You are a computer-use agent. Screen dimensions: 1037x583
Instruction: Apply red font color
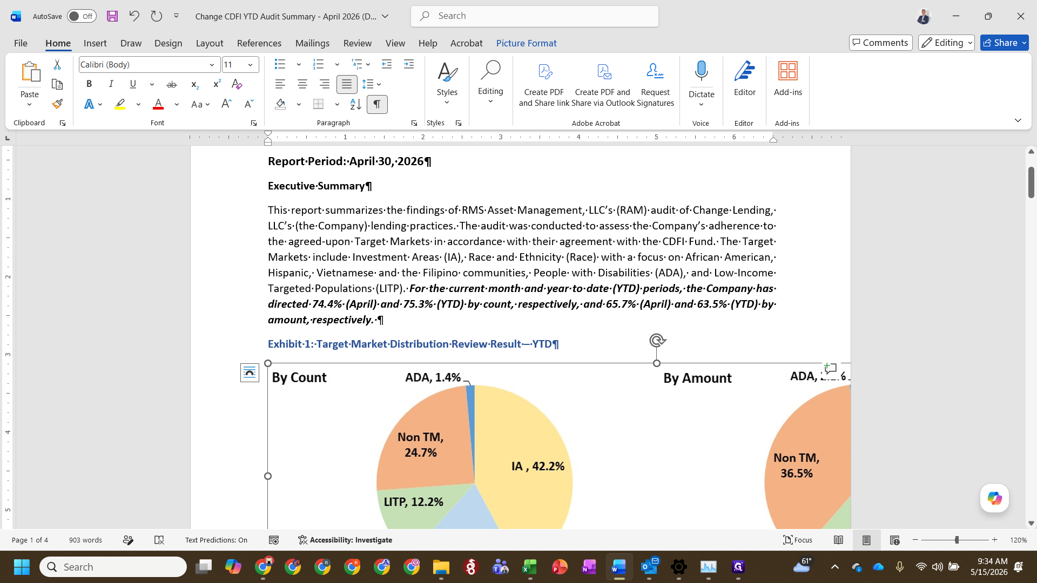158,104
